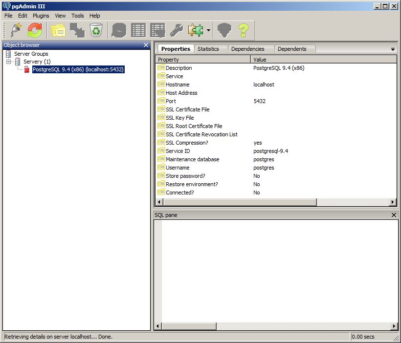Screen dimensions: 401x343
Task: Open object properties from the yellow toolbar icon
Action: click(58, 30)
